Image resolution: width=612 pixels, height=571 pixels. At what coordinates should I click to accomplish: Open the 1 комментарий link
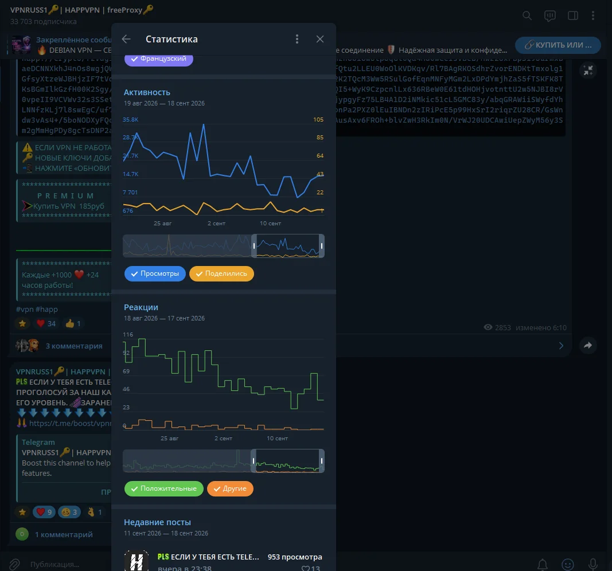pyautogui.click(x=64, y=534)
